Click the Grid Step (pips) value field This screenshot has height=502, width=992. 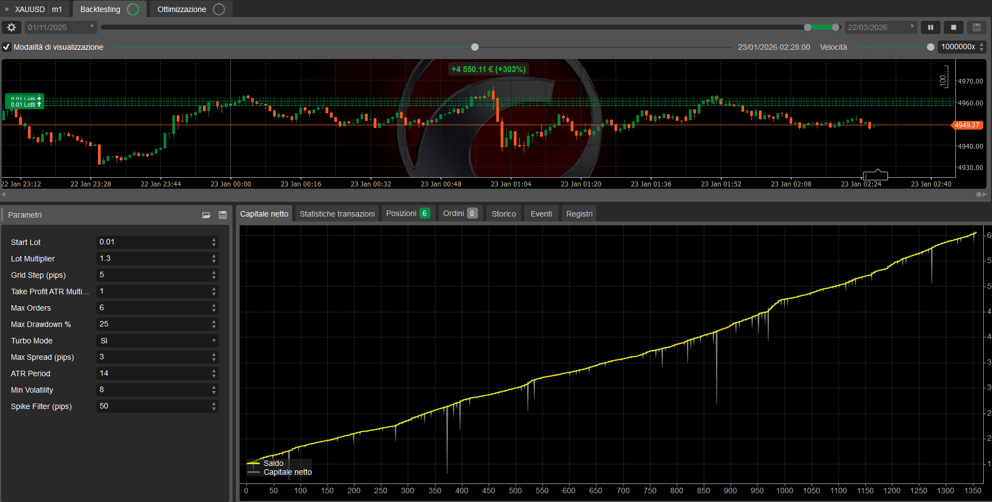[x=153, y=275]
